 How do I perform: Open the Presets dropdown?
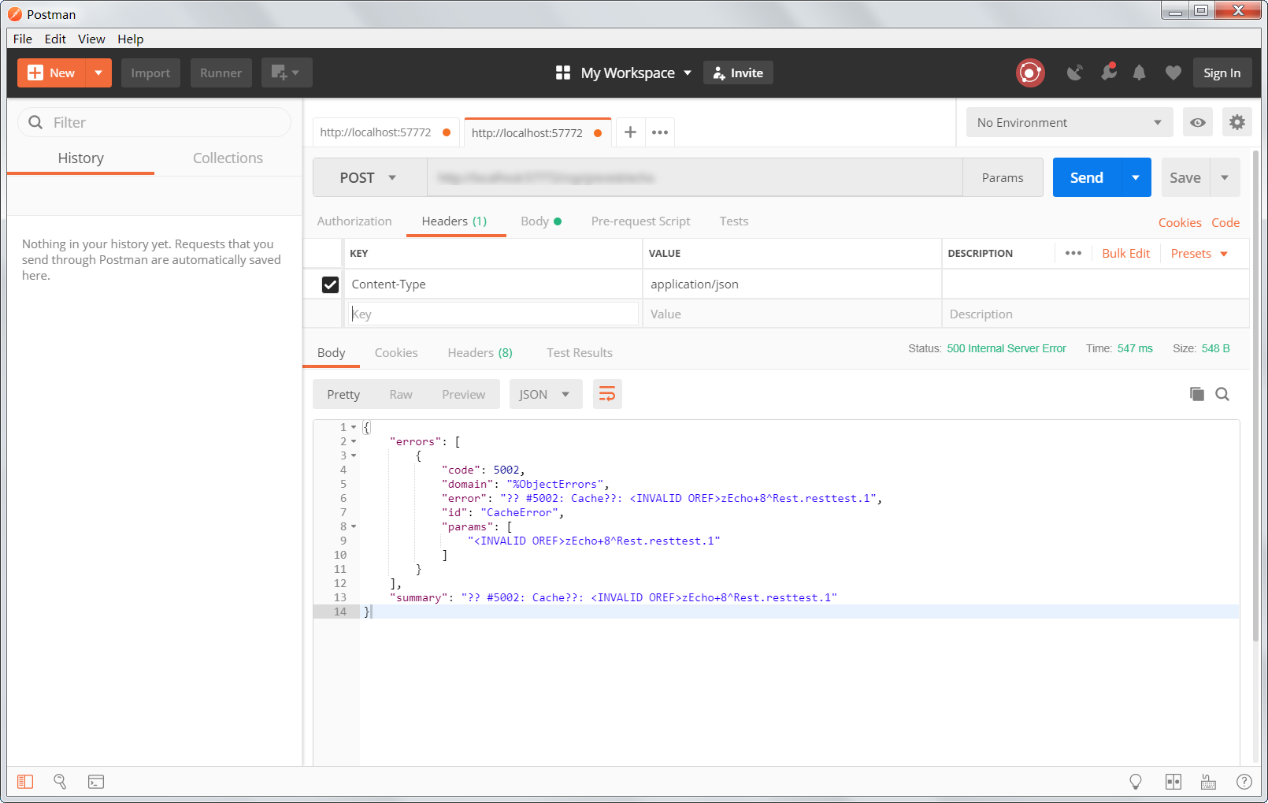(1199, 253)
